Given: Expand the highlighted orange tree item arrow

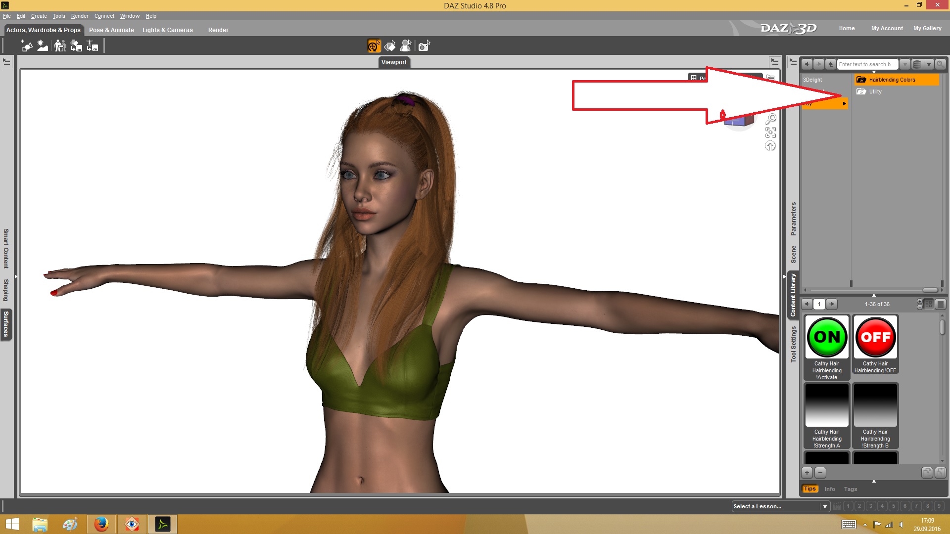Looking at the screenshot, I should [844, 103].
